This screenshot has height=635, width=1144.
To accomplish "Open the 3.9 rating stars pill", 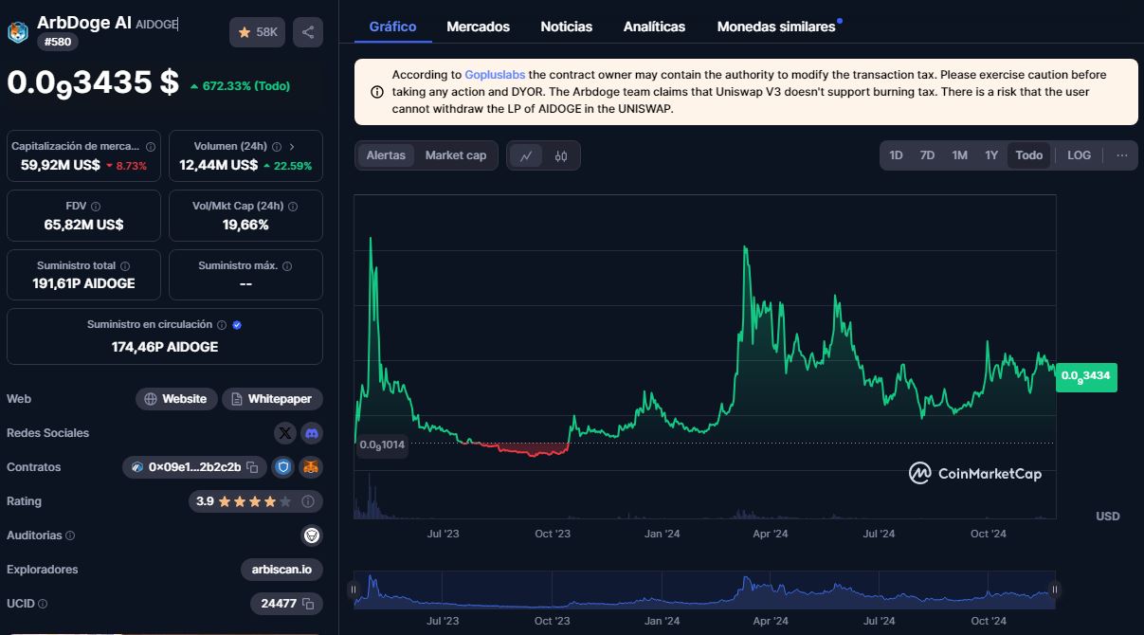I will tap(256, 501).
